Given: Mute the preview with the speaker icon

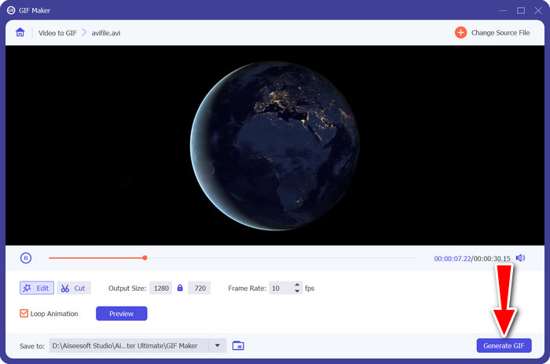Looking at the screenshot, I should tap(520, 258).
